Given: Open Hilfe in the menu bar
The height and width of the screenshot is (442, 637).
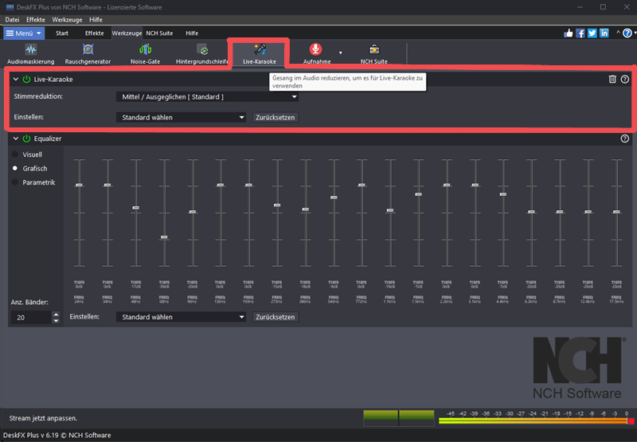Looking at the screenshot, I should pyautogui.click(x=96, y=19).
